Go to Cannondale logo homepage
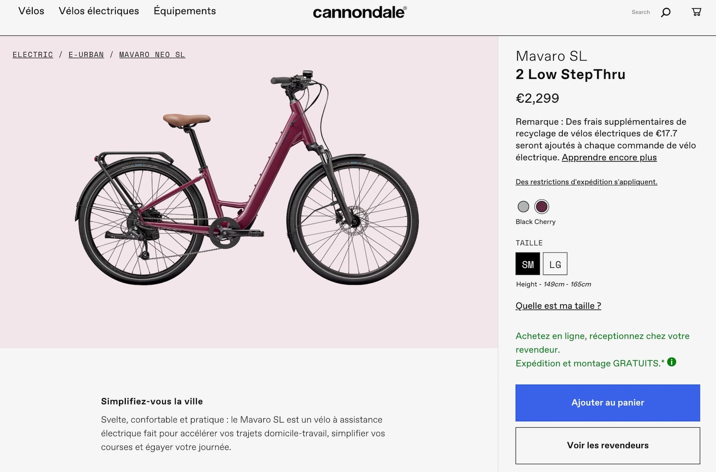This screenshot has height=472, width=716. coord(360,12)
